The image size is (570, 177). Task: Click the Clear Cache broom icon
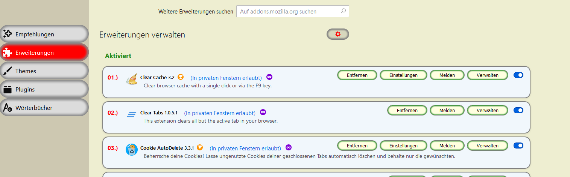pos(132,79)
